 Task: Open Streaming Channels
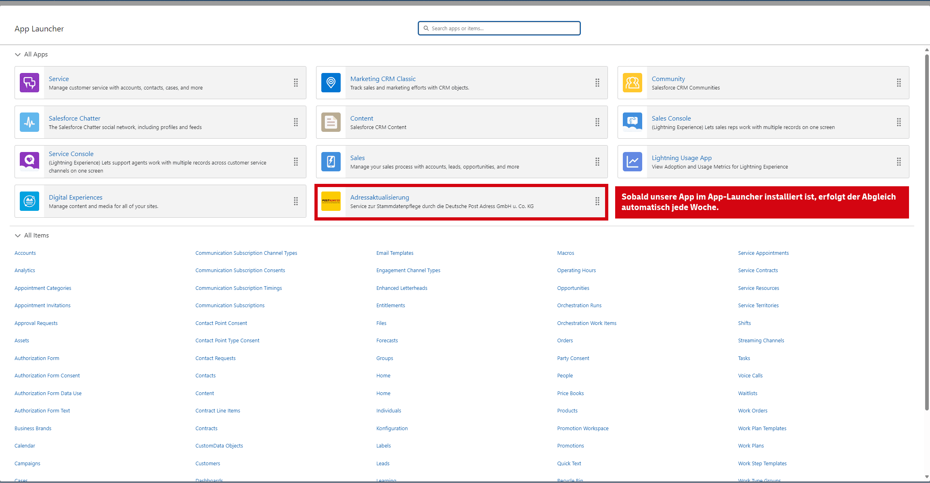761,340
